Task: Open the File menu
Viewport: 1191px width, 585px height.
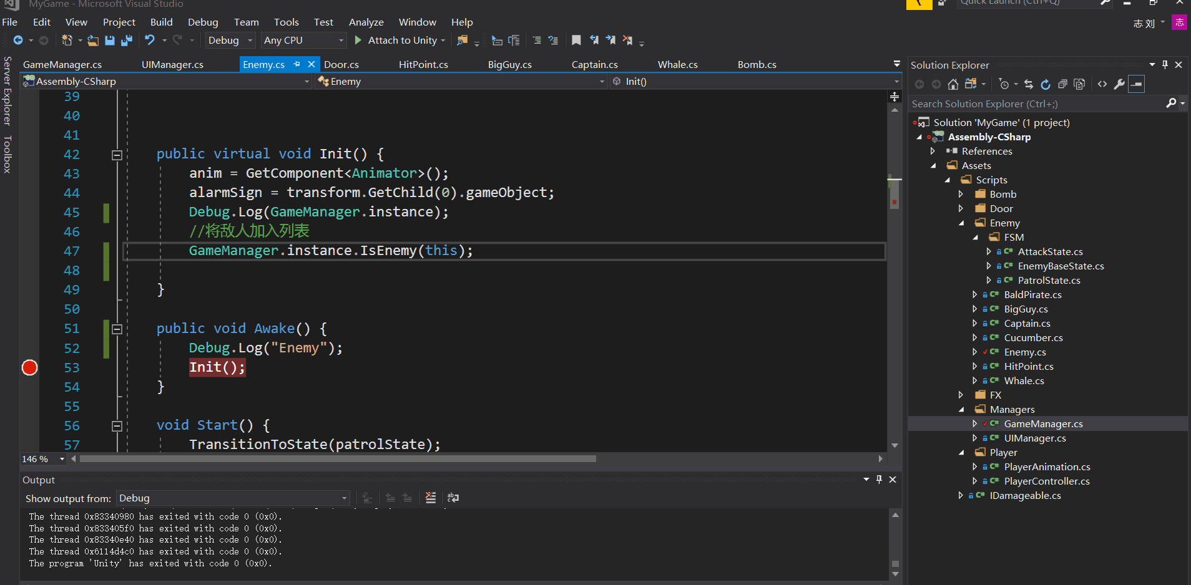Action: (10, 22)
